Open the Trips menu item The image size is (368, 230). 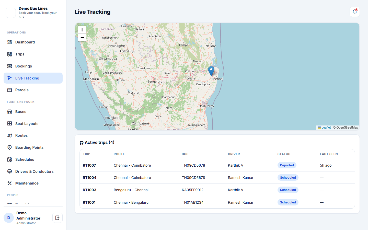[x=33, y=54]
